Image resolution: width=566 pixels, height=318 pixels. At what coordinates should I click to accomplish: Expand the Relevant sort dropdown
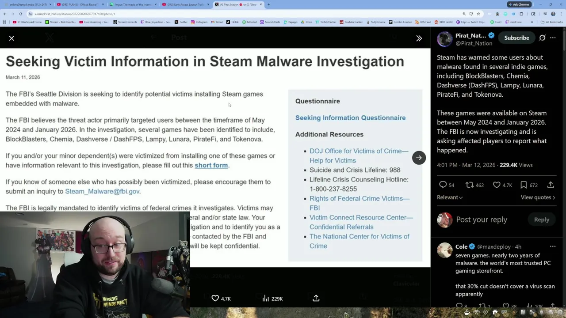(x=450, y=197)
